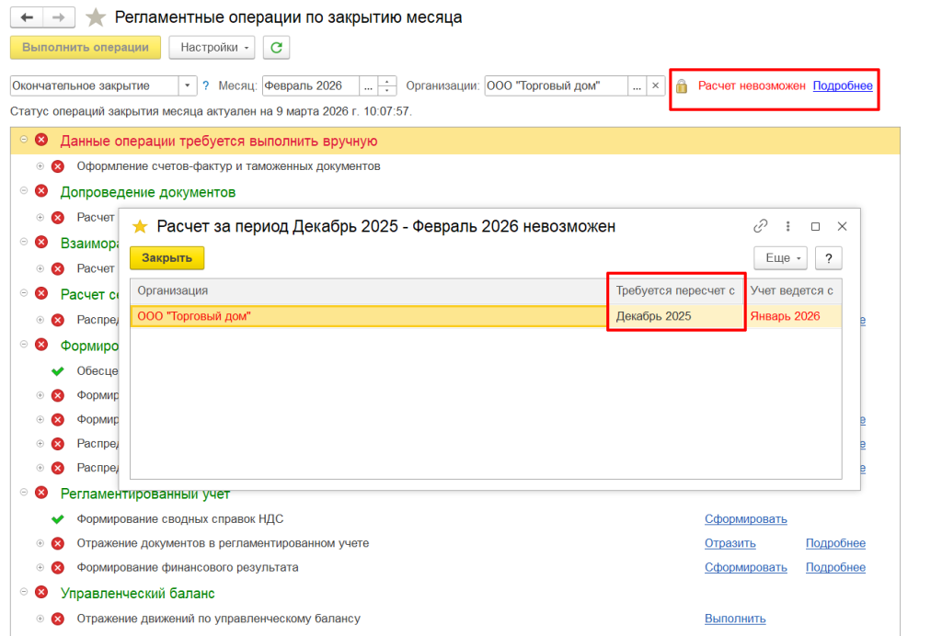This screenshot has height=636, width=942.
Task: Open the Настройки dropdown menu
Action: [212, 47]
